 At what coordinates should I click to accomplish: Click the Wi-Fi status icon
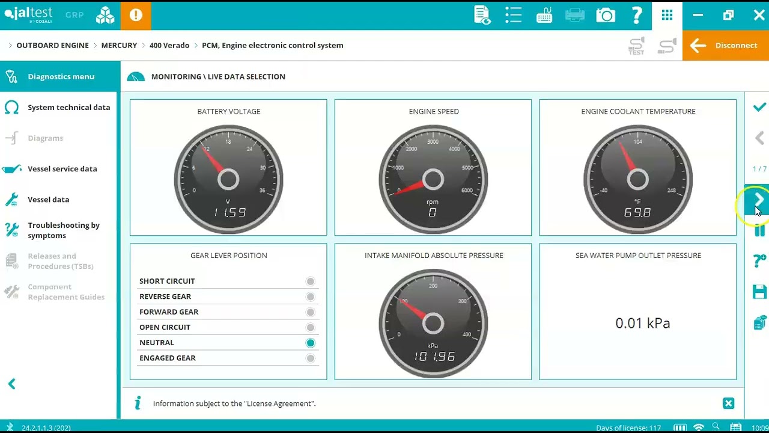698,428
